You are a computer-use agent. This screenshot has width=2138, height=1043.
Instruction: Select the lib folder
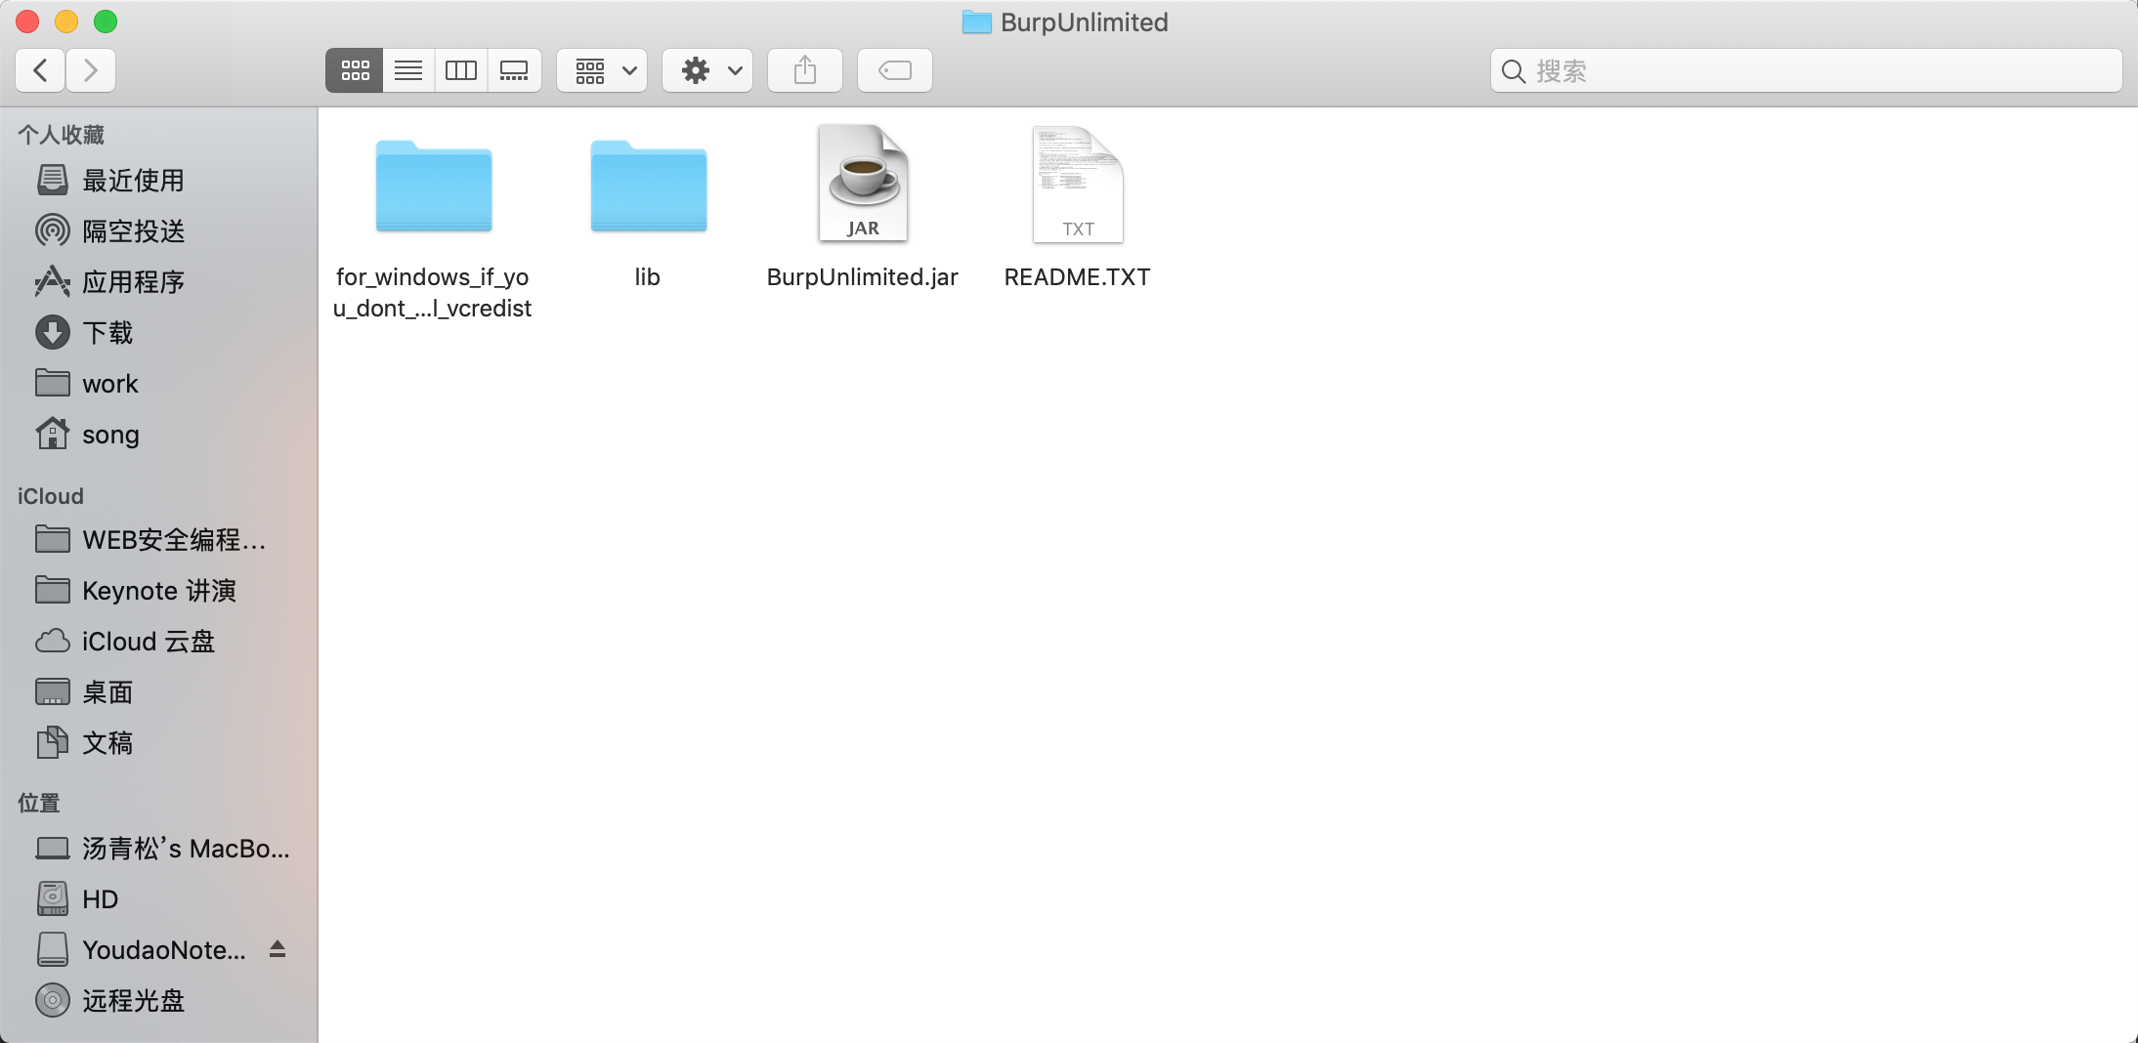pyautogui.click(x=648, y=186)
